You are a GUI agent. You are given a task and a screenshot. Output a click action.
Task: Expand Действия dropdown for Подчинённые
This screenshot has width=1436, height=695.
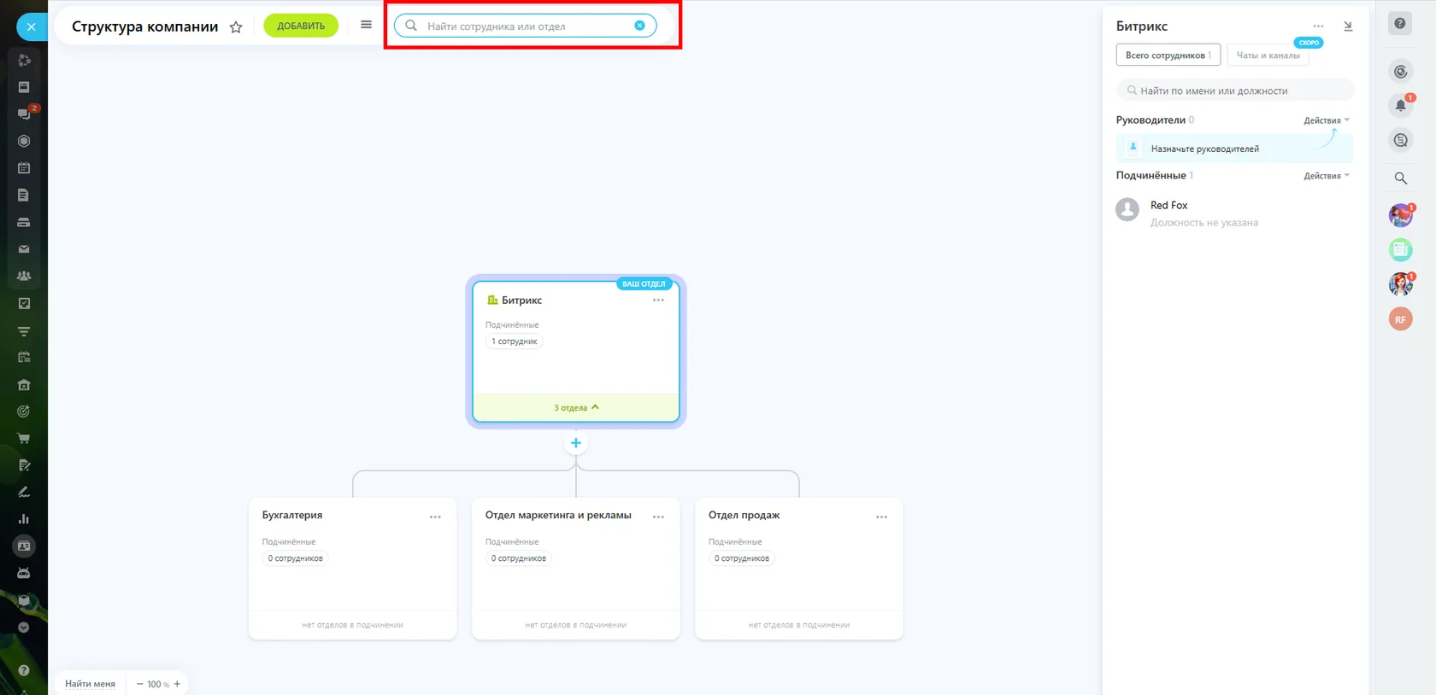point(1327,176)
